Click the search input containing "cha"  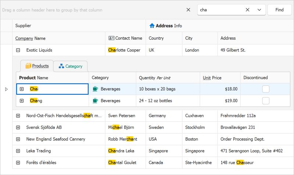point(220,10)
